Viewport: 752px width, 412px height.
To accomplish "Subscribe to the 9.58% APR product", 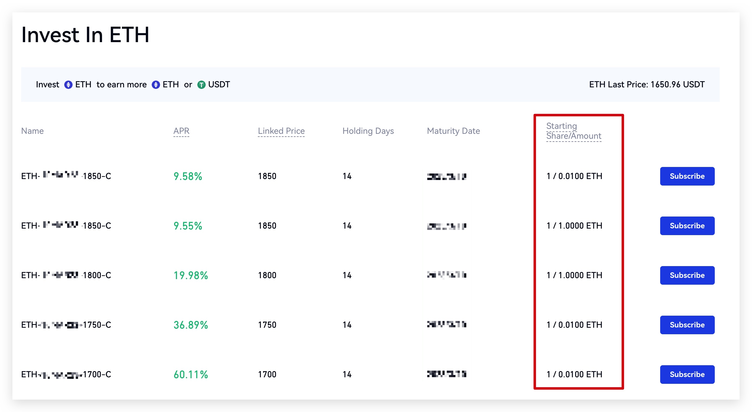I will (687, 176).
